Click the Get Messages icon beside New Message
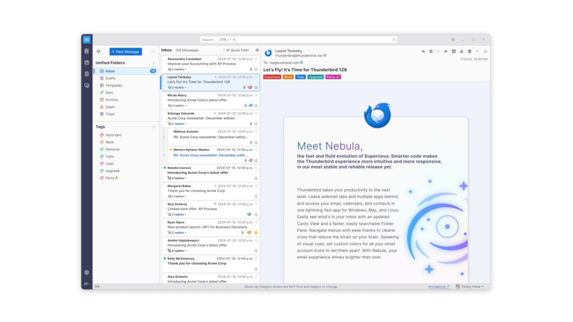This screenshot has width=573, height=322. pyautogui.click(x=98, y=51)
